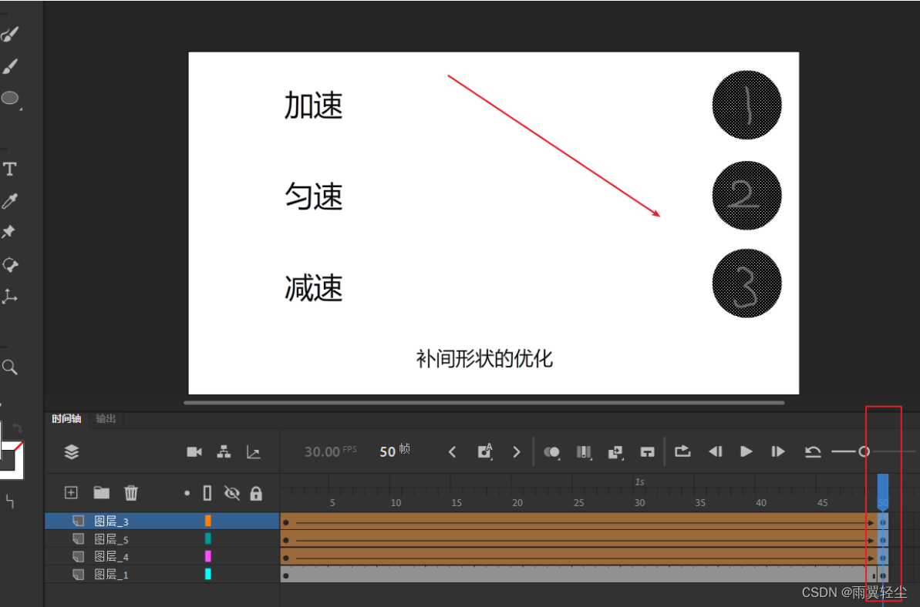
Task: Click frame number 25 on ruler
Action: (x=578, y=503)
